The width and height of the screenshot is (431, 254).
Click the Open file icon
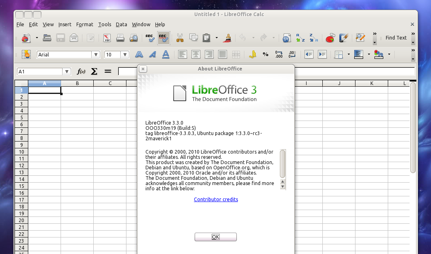click(47, 38)
